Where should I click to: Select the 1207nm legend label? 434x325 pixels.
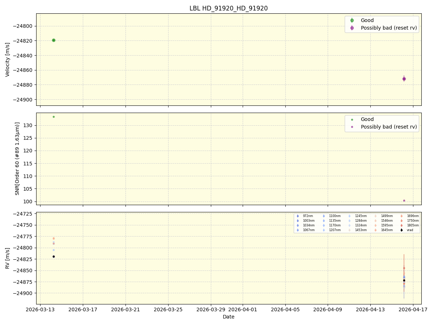click(335, 230)
